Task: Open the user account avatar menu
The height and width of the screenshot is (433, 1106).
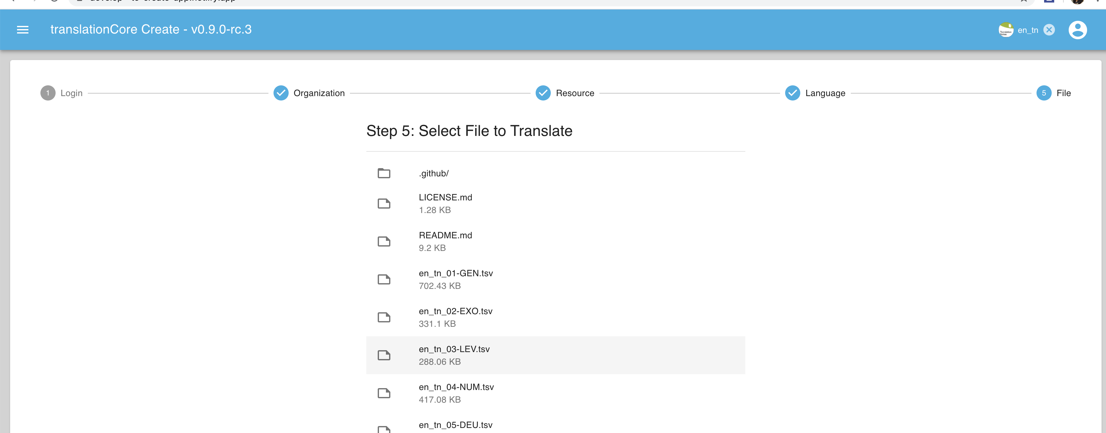Action: tap(1077, 30)
